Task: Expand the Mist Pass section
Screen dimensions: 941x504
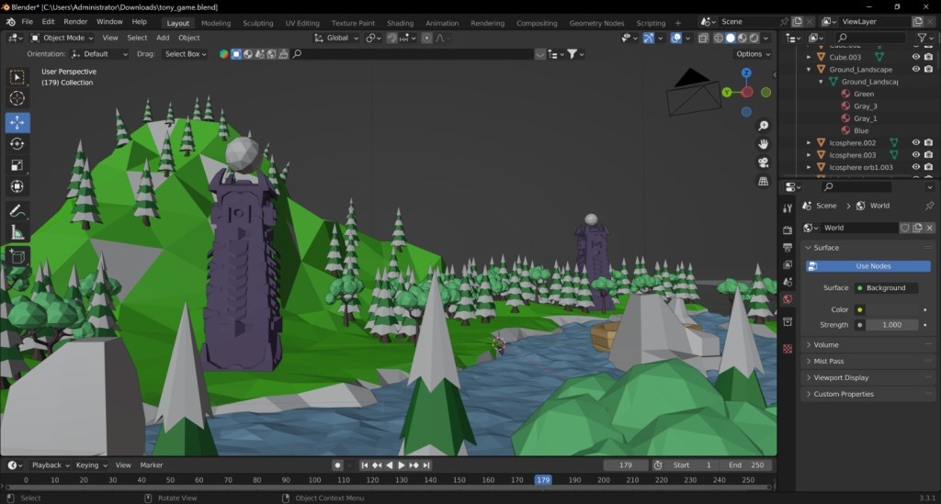Action: tap(828, 362)
